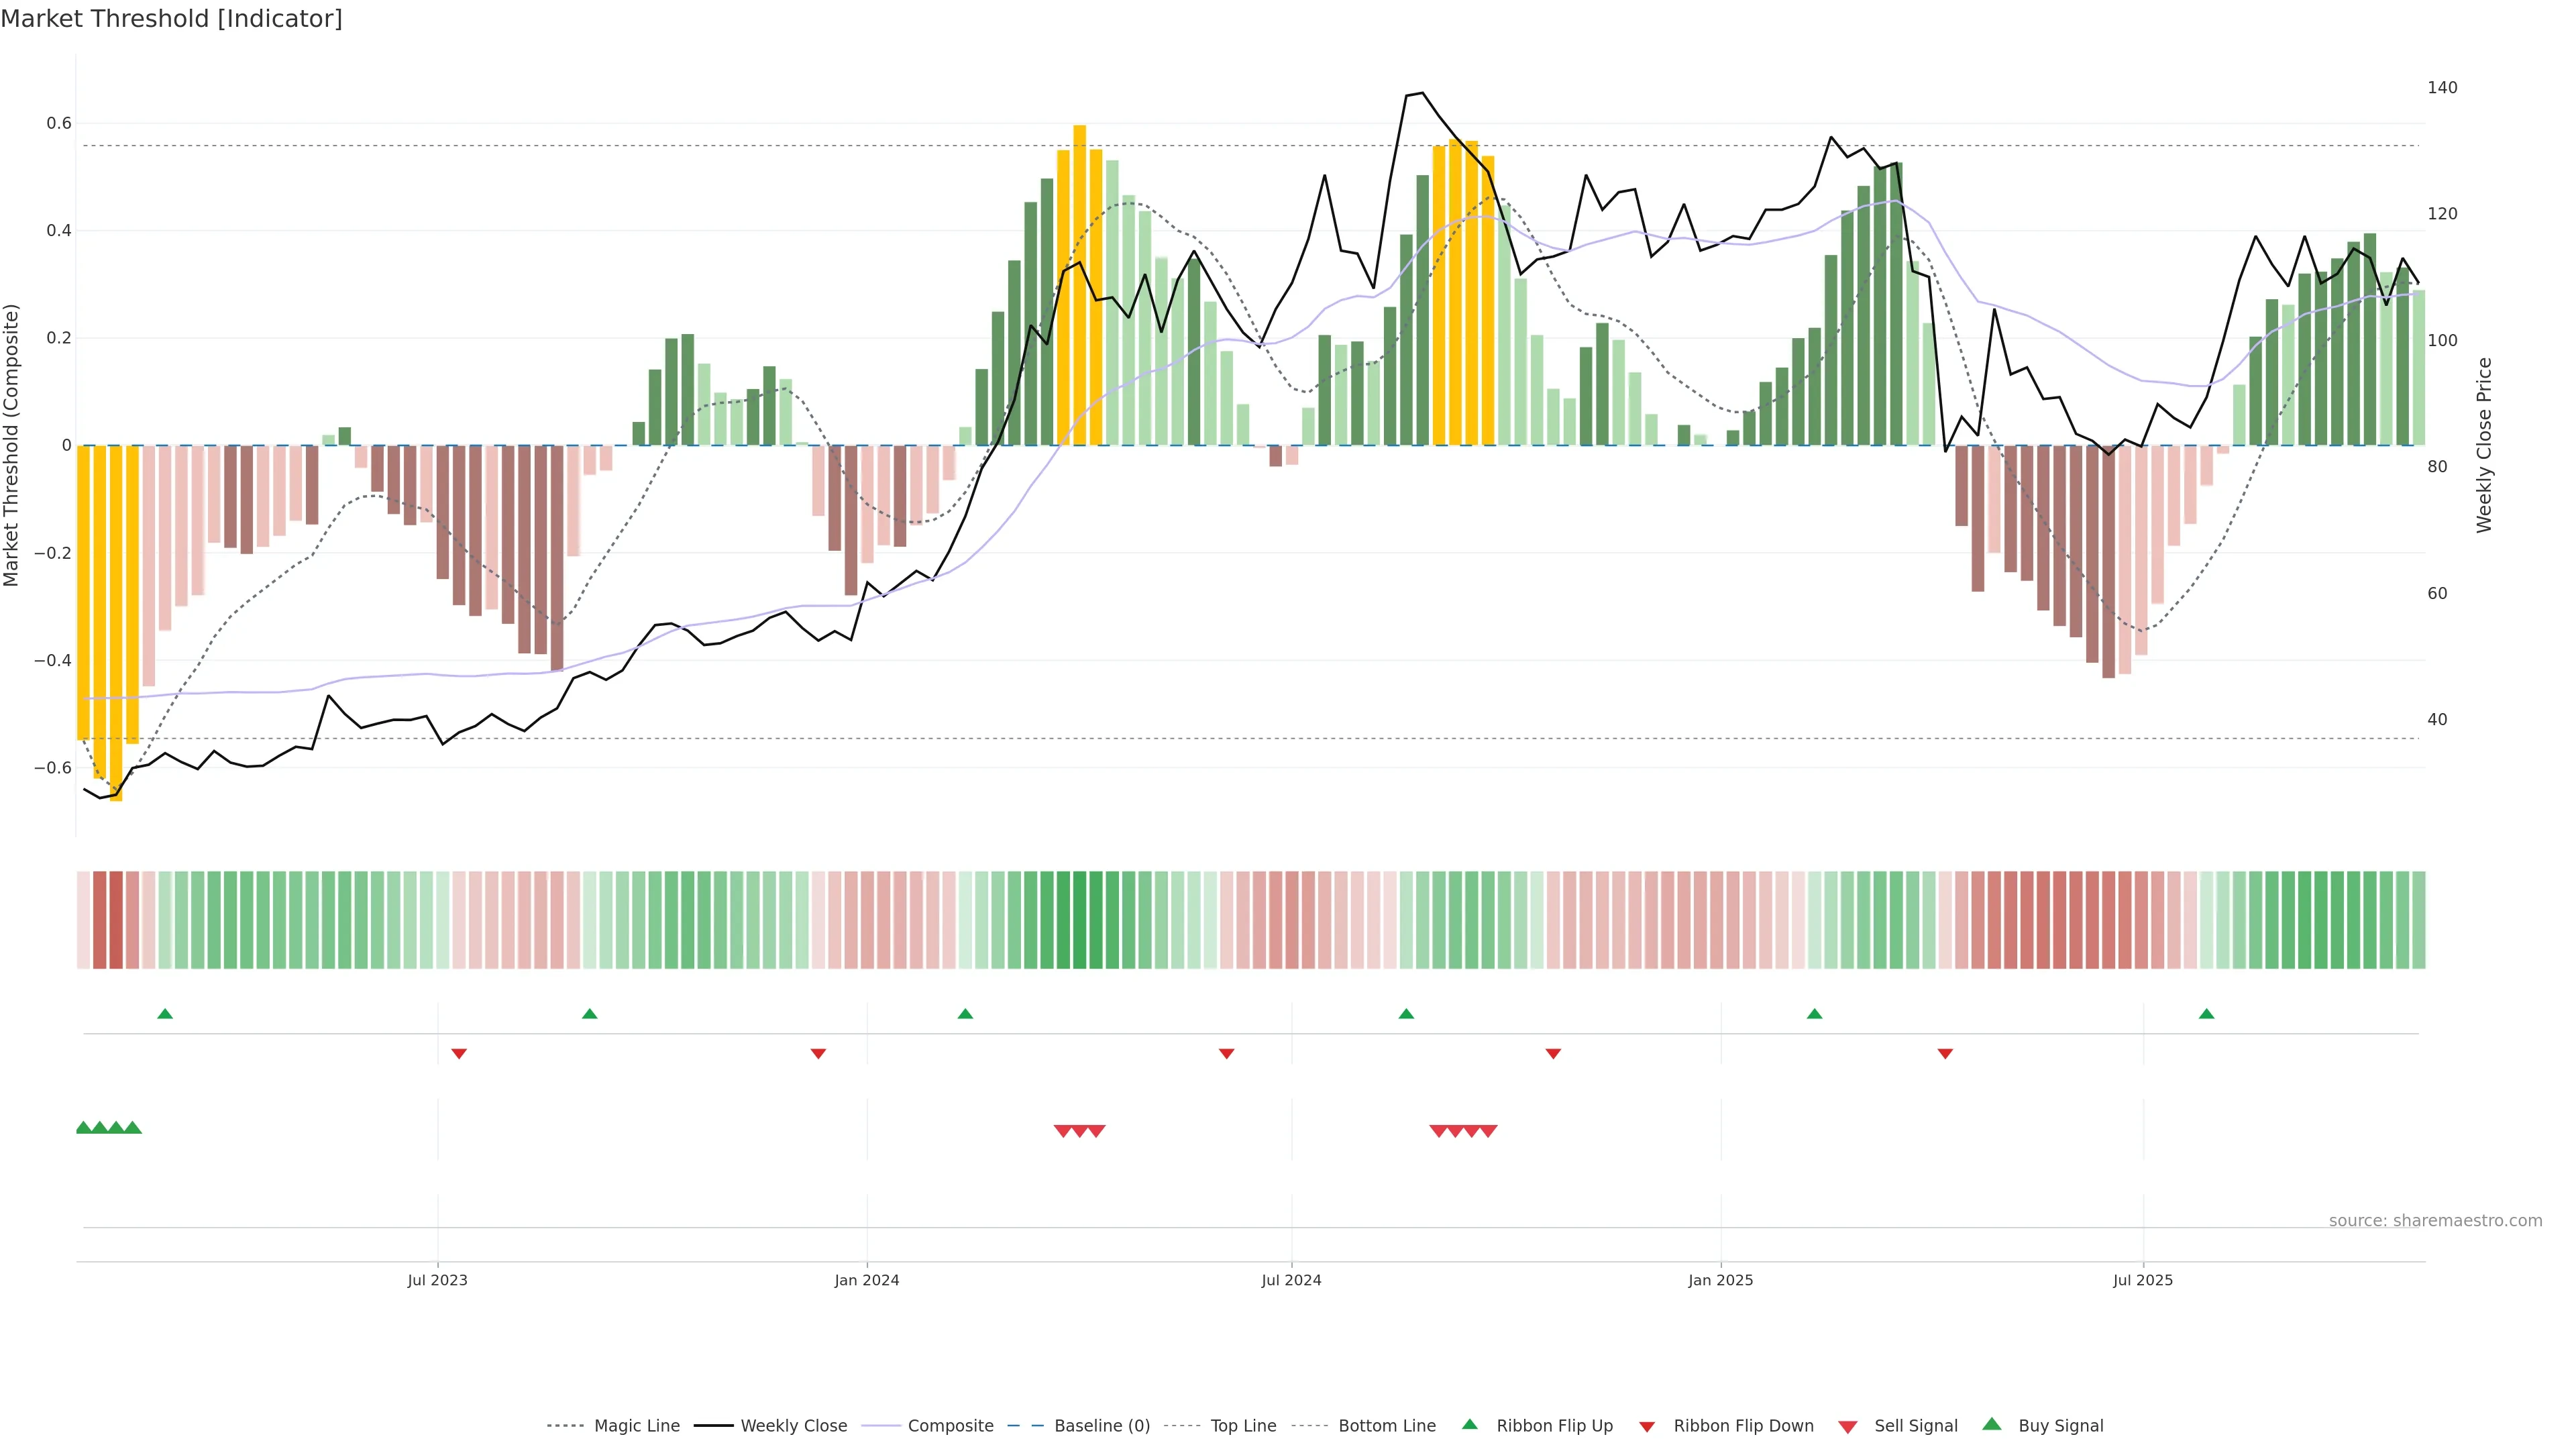Click the Sell Signal legend triangle icon
The image size is (2576, 1449).
pyautogui.click(x=1847, y=1427)
